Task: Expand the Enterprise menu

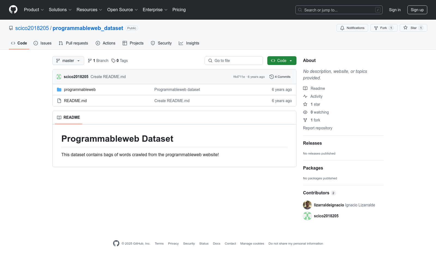Action: point(155,10)
